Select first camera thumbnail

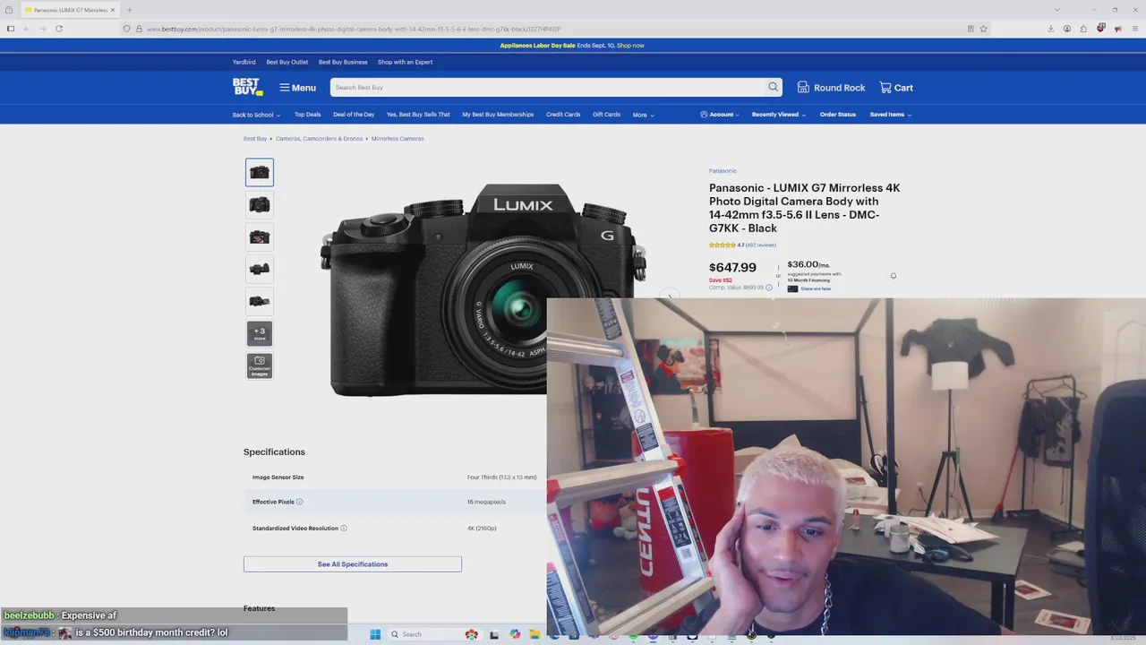[260, 172]
